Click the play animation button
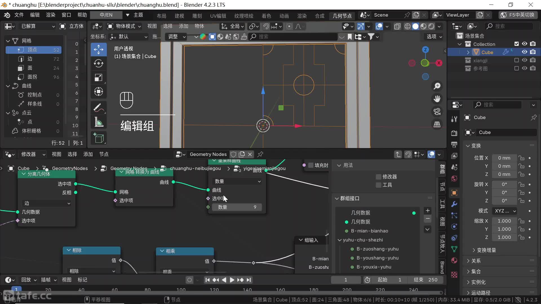This screenshot has width=541, height=304. [232, 280]
